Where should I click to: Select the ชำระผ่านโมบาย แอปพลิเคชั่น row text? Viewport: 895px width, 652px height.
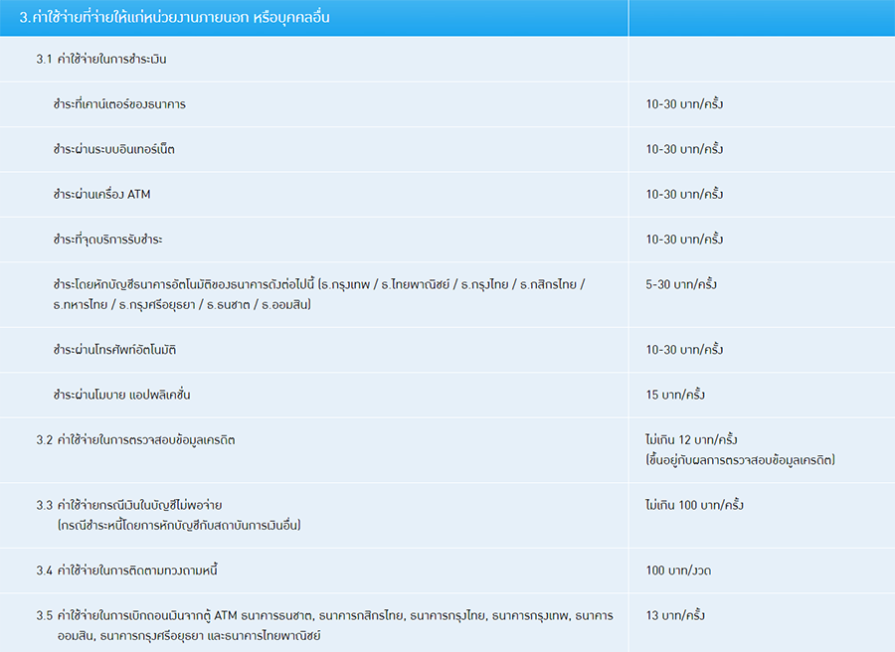(121, 395)
